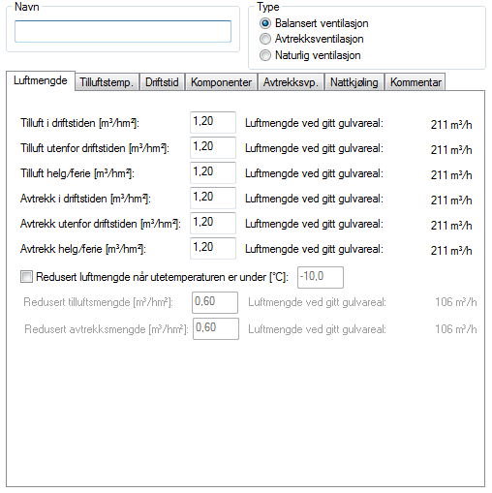Select Naturlig ventilasjon option
Viewport: 492px width, 493px height.
click(x=265, y=55)
